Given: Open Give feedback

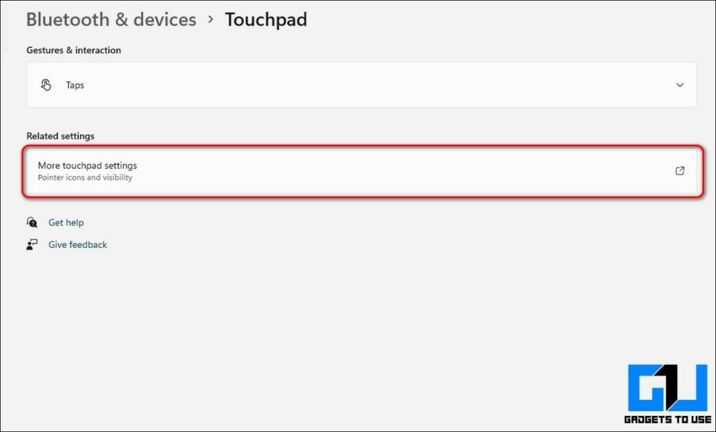Looking at the screenshot, I should point(77,244).
